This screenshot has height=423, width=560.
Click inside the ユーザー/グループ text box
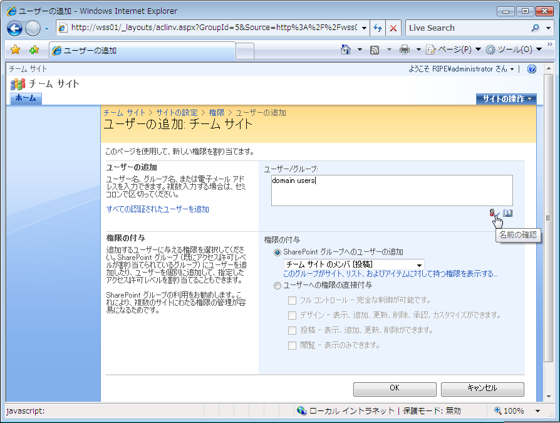pos(391,190)
